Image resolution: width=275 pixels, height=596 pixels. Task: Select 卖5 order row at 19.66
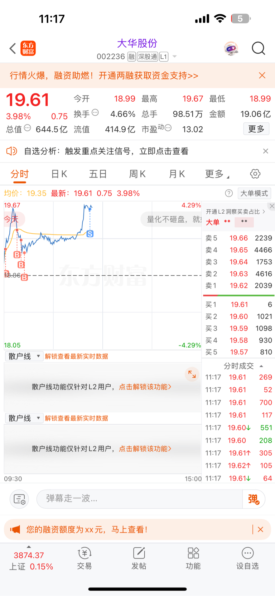point(239,238)
